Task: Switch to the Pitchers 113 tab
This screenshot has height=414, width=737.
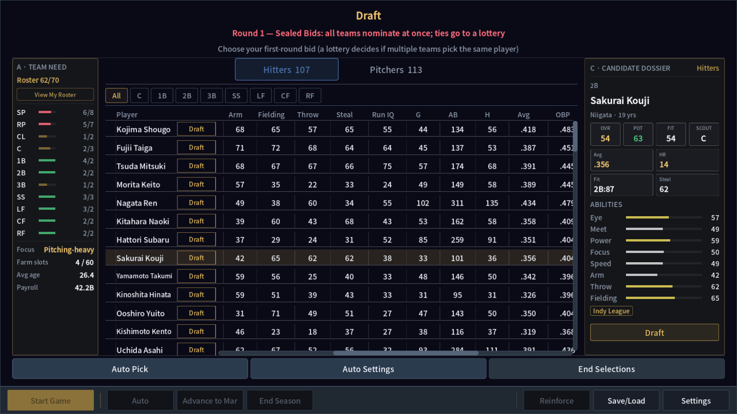Action: 396,69
